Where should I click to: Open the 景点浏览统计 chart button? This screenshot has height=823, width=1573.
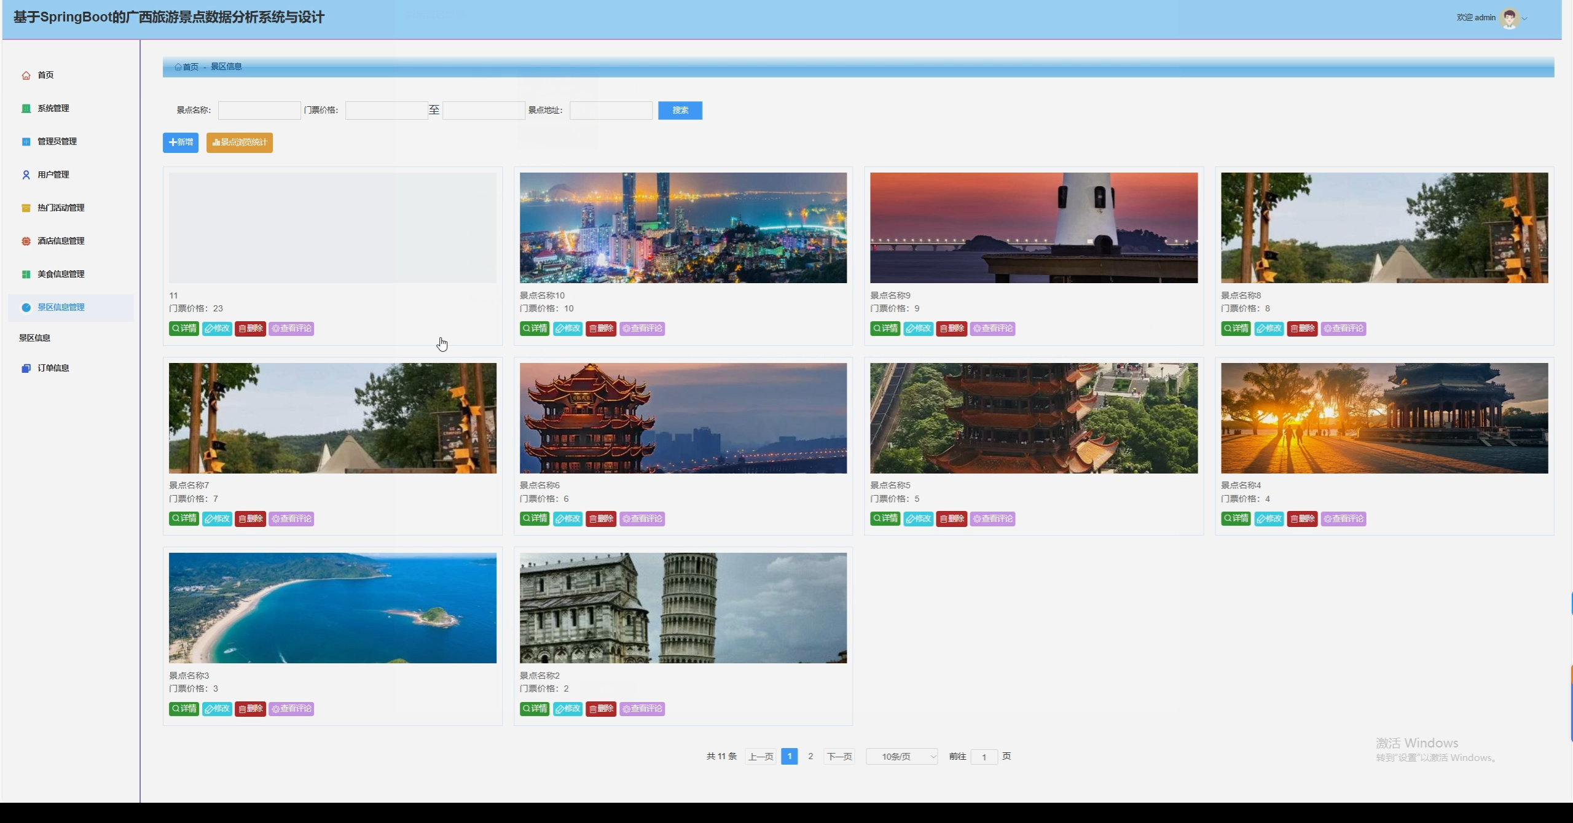tap(239, 142)
